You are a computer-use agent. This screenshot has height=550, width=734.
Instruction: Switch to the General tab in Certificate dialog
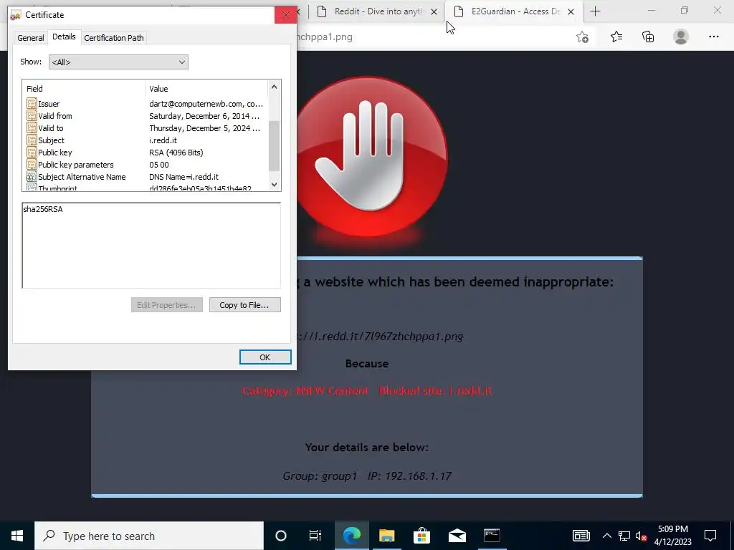pos(30,38)
